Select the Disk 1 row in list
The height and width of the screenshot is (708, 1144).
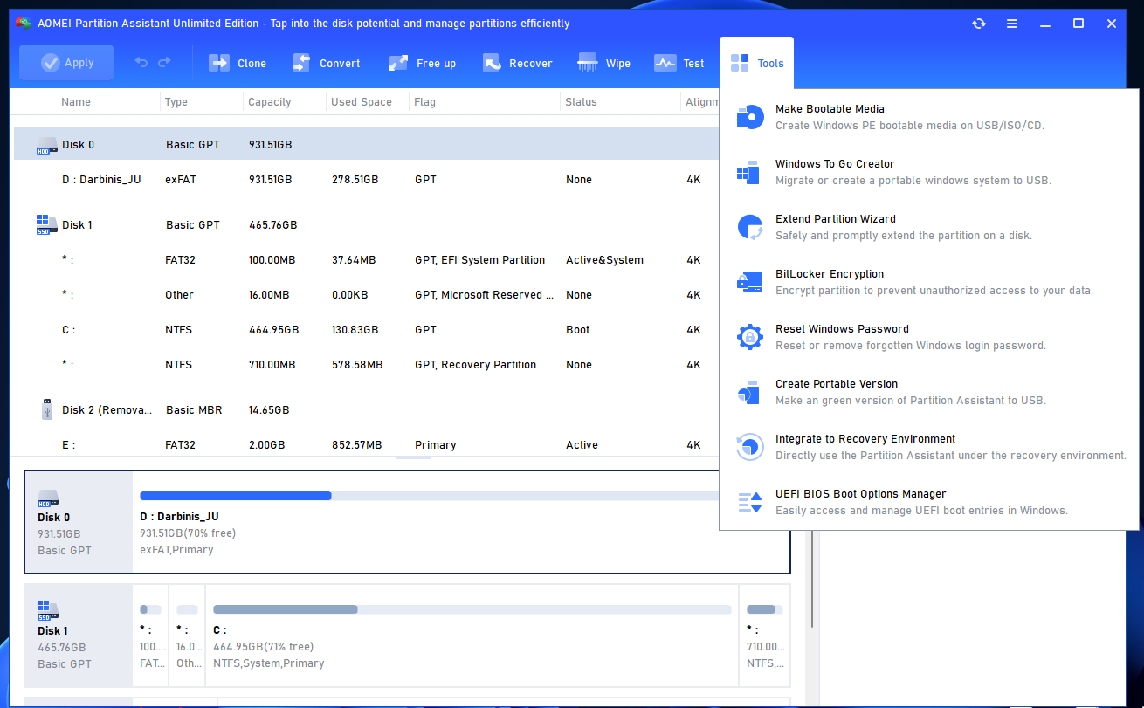coord(367,224)
